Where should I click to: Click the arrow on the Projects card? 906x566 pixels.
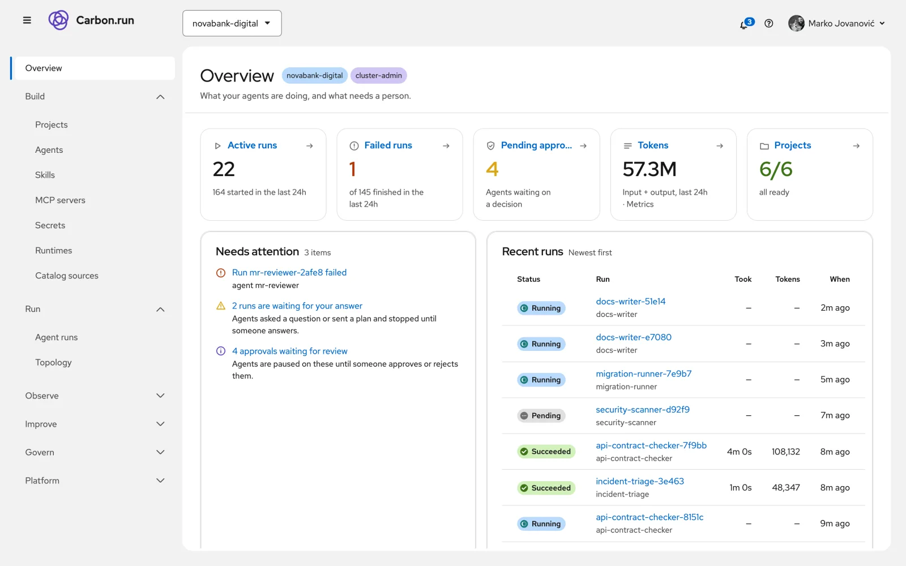(856, 146)
